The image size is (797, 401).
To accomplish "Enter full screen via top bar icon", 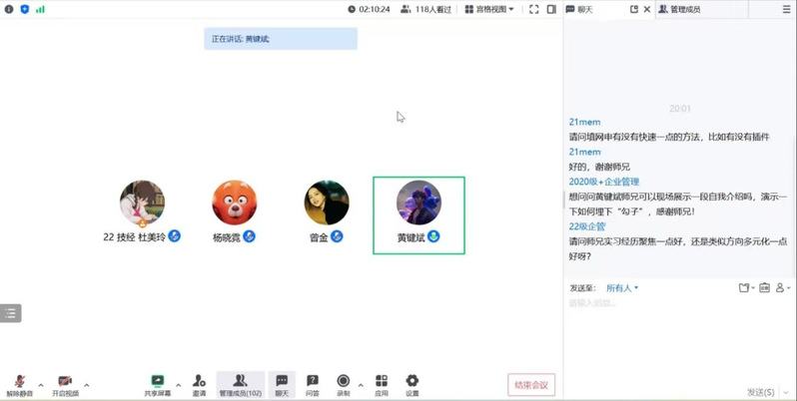I will tap(533, 9).
